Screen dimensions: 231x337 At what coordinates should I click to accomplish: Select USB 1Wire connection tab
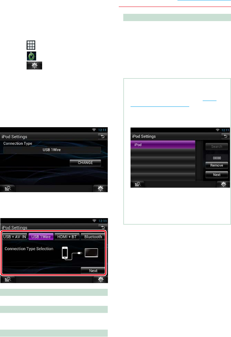click(x=41, y=237)
